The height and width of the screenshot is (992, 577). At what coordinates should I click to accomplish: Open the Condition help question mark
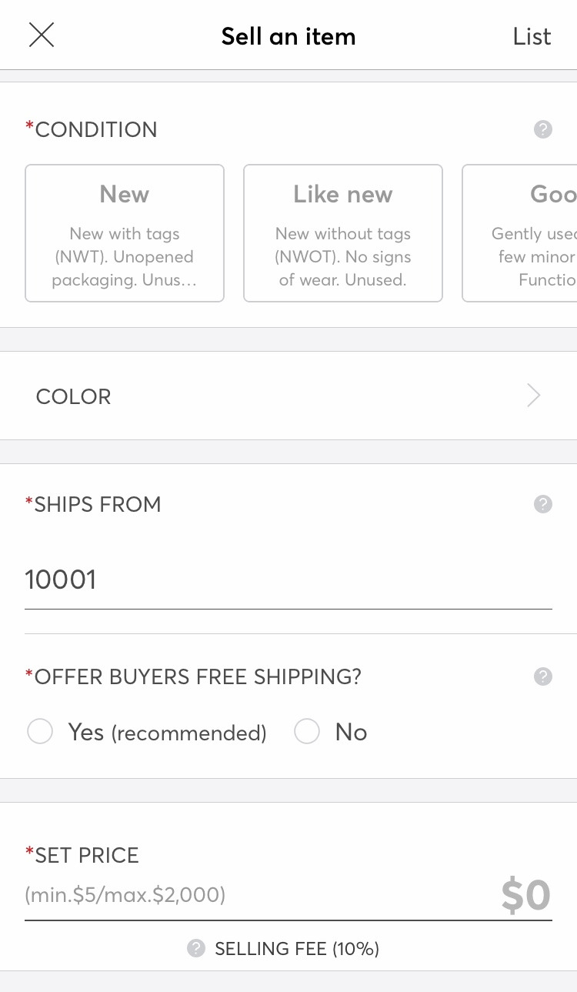[542, 129]
